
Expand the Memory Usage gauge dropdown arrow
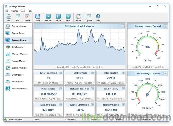(x=165, y=26)
